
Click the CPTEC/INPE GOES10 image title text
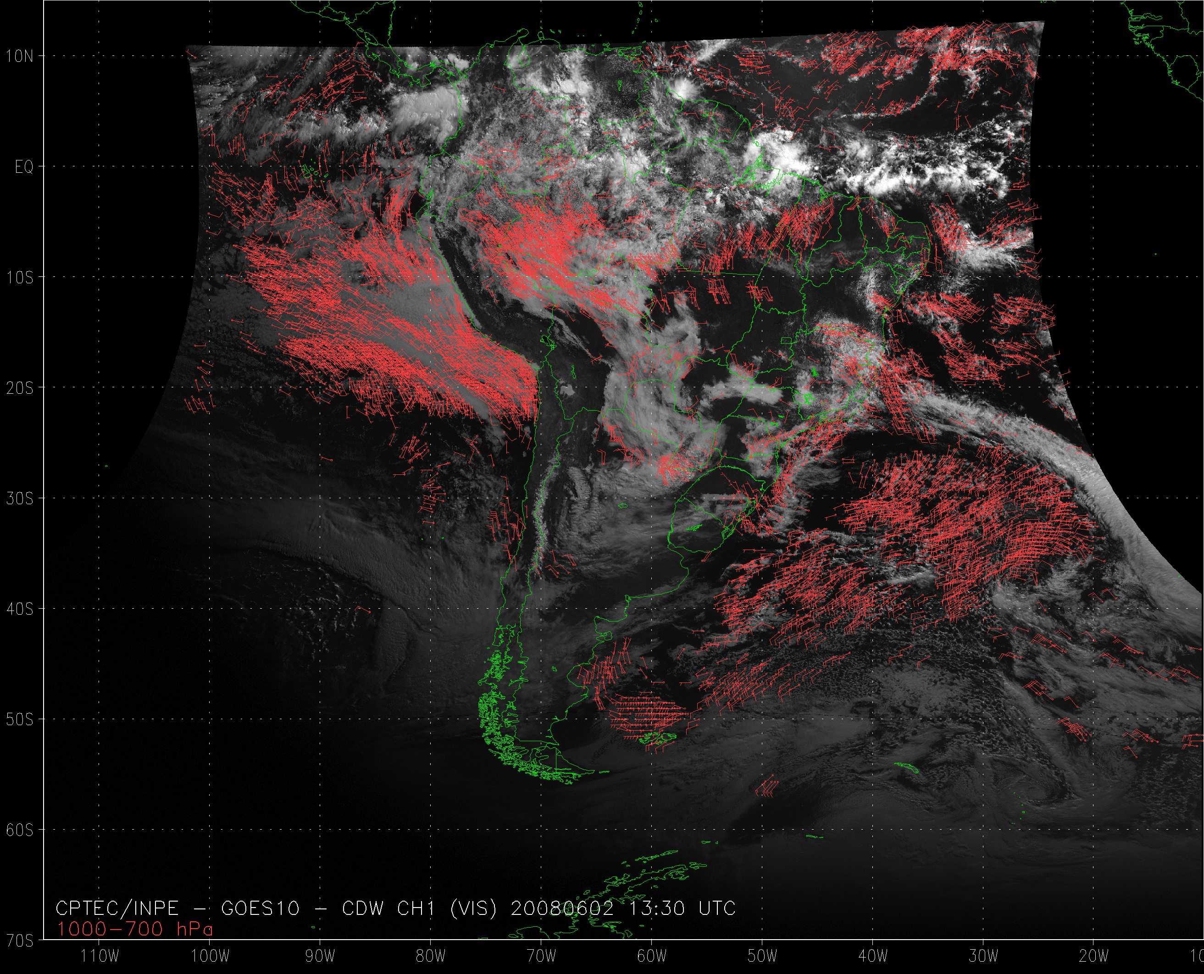pyautogui.click(x=396, y=908)
